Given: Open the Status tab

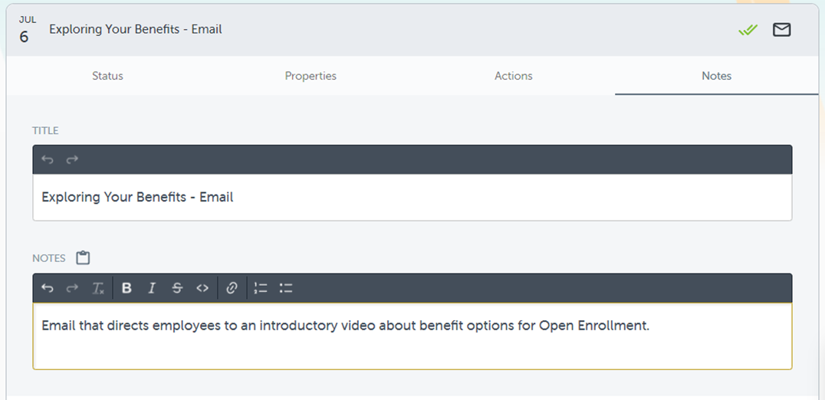Looking at the screenshot, I should [x=107, y=76].
